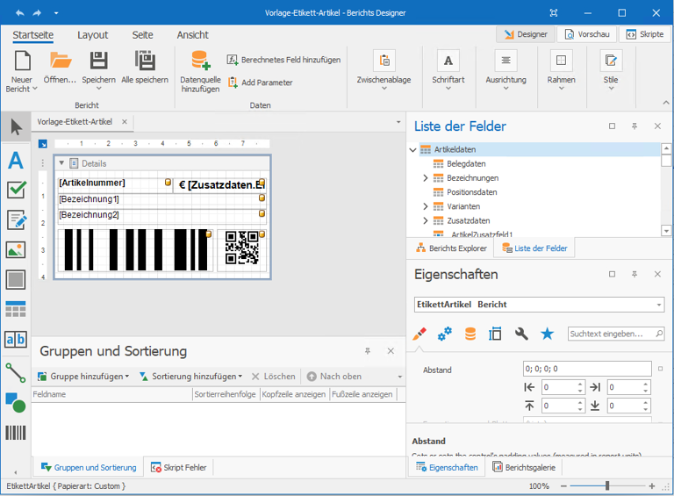
Task: Switch to the Layout ribbon tab
Action: pyautogui.click(x=92, y=35)
